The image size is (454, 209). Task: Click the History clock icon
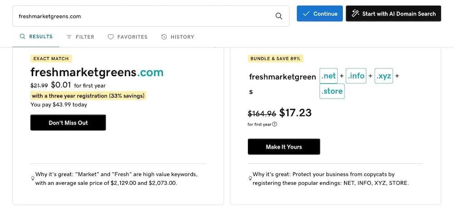coord(164,37)
